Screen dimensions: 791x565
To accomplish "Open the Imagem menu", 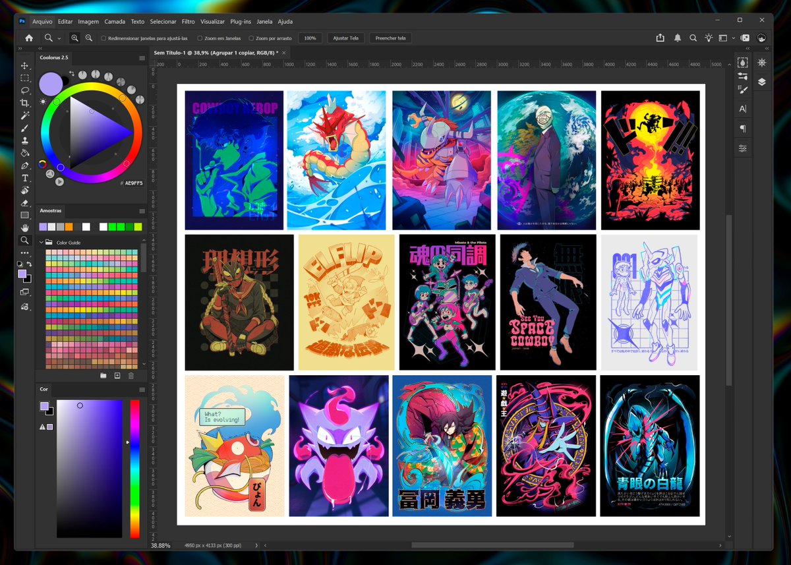I will click(x=88, y=21).
